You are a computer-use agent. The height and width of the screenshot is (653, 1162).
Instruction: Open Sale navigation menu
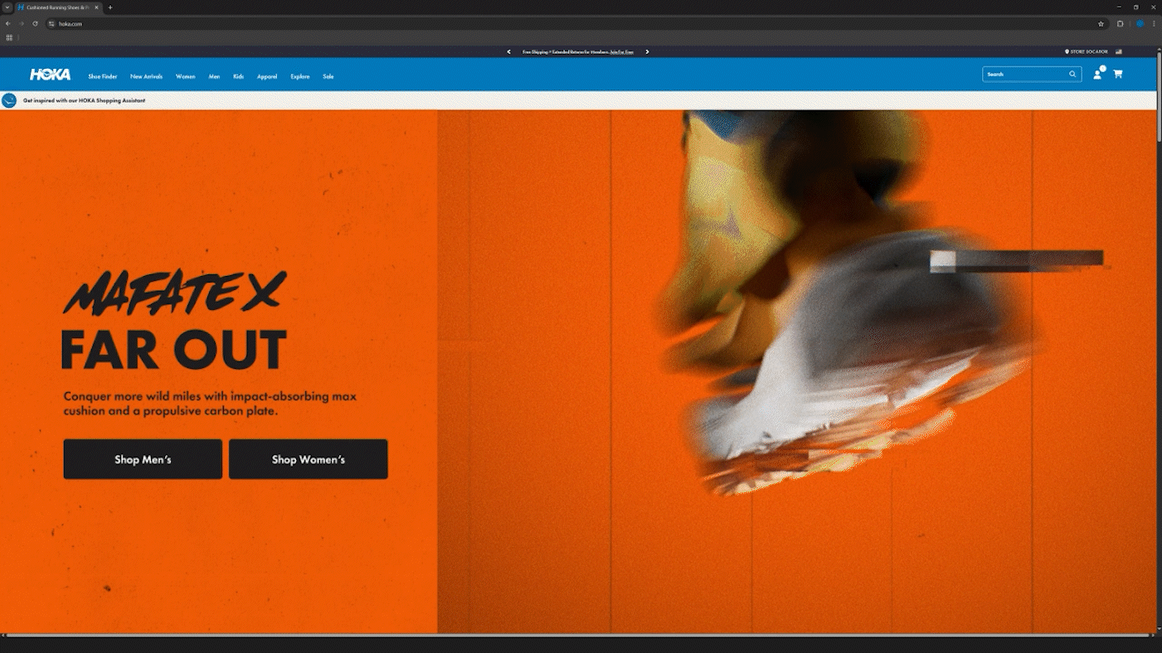[x=328, y=76]
